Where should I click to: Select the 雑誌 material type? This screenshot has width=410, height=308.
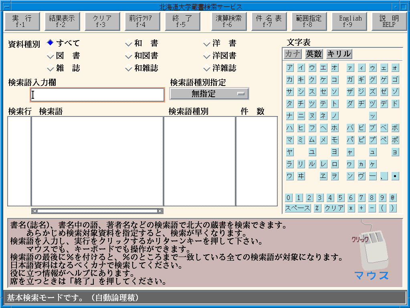(63, 68)
